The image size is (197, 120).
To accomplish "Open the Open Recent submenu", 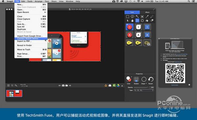I will coord(31,12).
